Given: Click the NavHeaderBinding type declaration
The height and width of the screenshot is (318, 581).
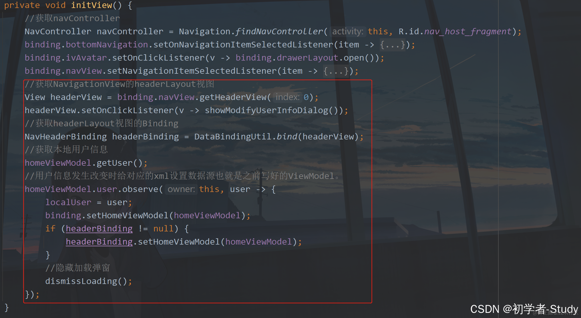Looking at the screenshot, I should coord(65,137).
